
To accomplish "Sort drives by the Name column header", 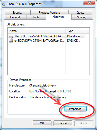I will pos(37,31).
